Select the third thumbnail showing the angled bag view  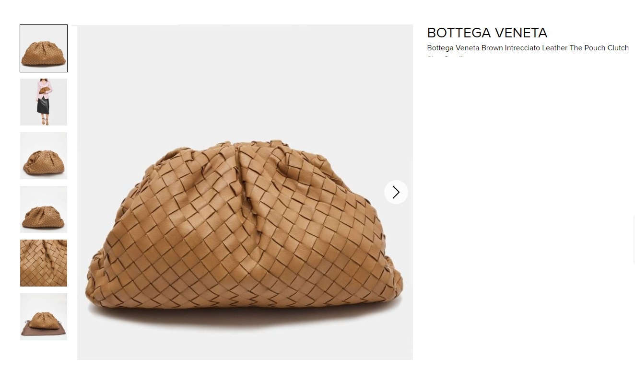point(44,156)
